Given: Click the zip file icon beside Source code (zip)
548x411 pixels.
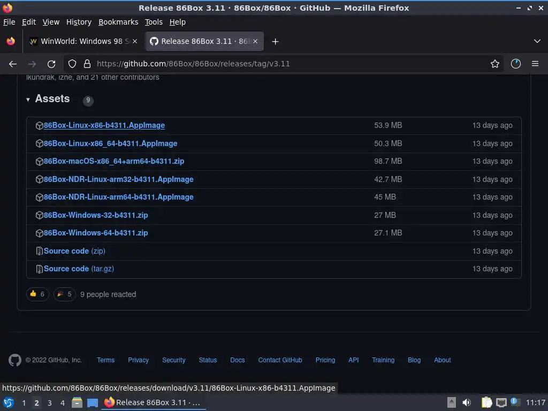Looking at the screenshot, I should click(x=40, y=252).
